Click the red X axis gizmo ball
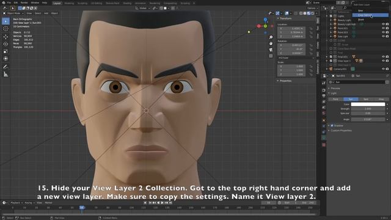Image resolution: width=391 pixels, height=220 pixels. [259, 26]
